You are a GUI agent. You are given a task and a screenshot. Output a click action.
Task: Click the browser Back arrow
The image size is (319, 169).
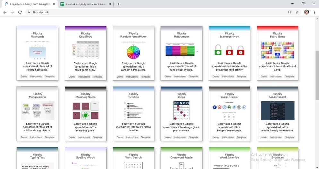click(x=5, y=12)
